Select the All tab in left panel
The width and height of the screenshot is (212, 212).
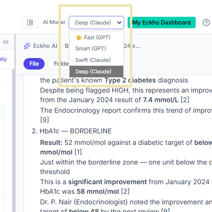(x=5, y=42)
